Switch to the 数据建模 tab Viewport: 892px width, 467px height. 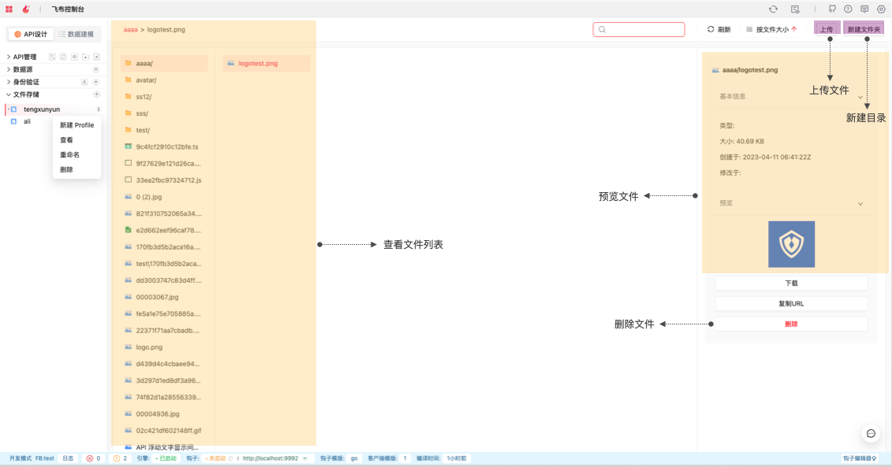coord(76,35)
